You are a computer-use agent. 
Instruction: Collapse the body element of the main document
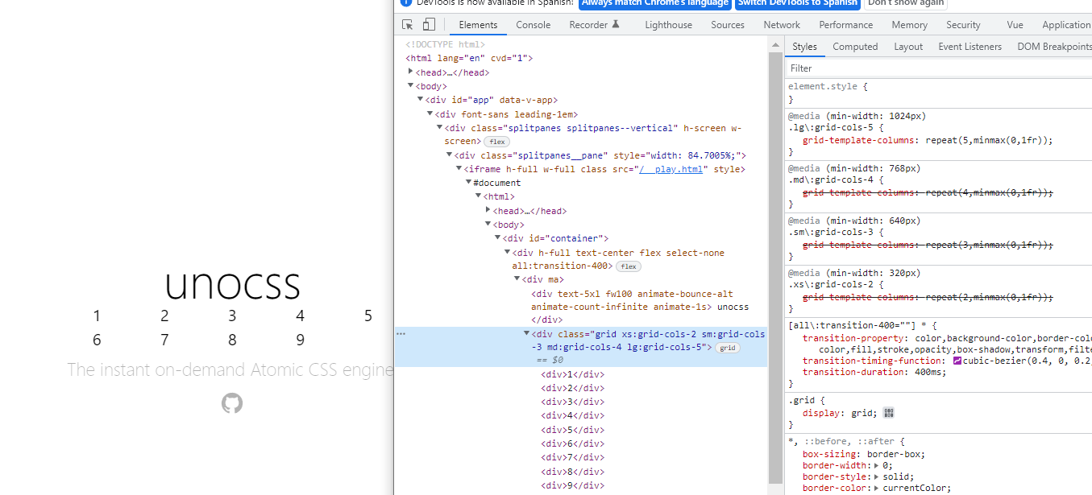tap(411, 85)
